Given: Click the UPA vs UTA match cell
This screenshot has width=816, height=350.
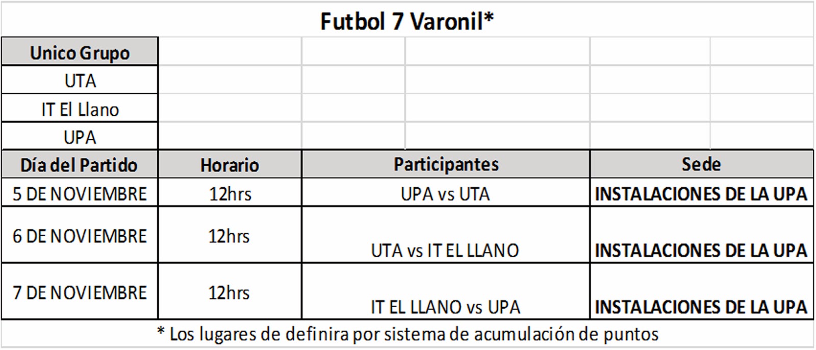Looking at the screenshot, I should (445, 193).
